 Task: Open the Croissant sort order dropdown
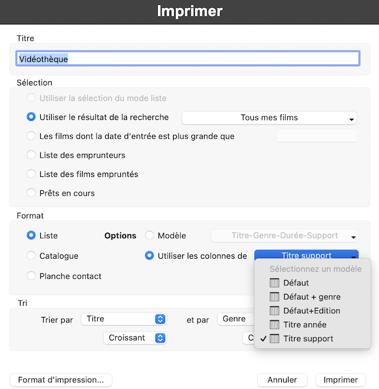[x=135, y=338]
